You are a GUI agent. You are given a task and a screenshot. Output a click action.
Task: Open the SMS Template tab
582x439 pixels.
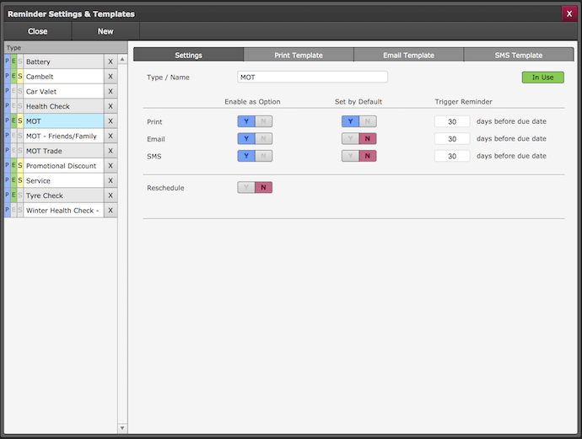point(518,55)
